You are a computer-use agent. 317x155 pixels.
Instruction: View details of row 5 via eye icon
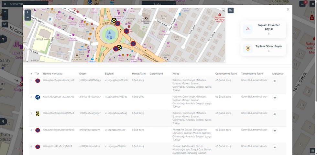point(275,147)
